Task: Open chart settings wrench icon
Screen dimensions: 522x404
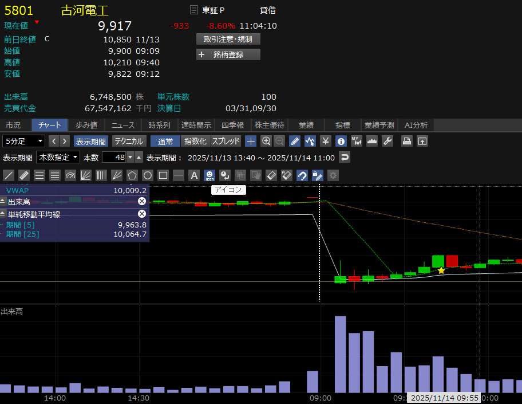Action: 387,141
